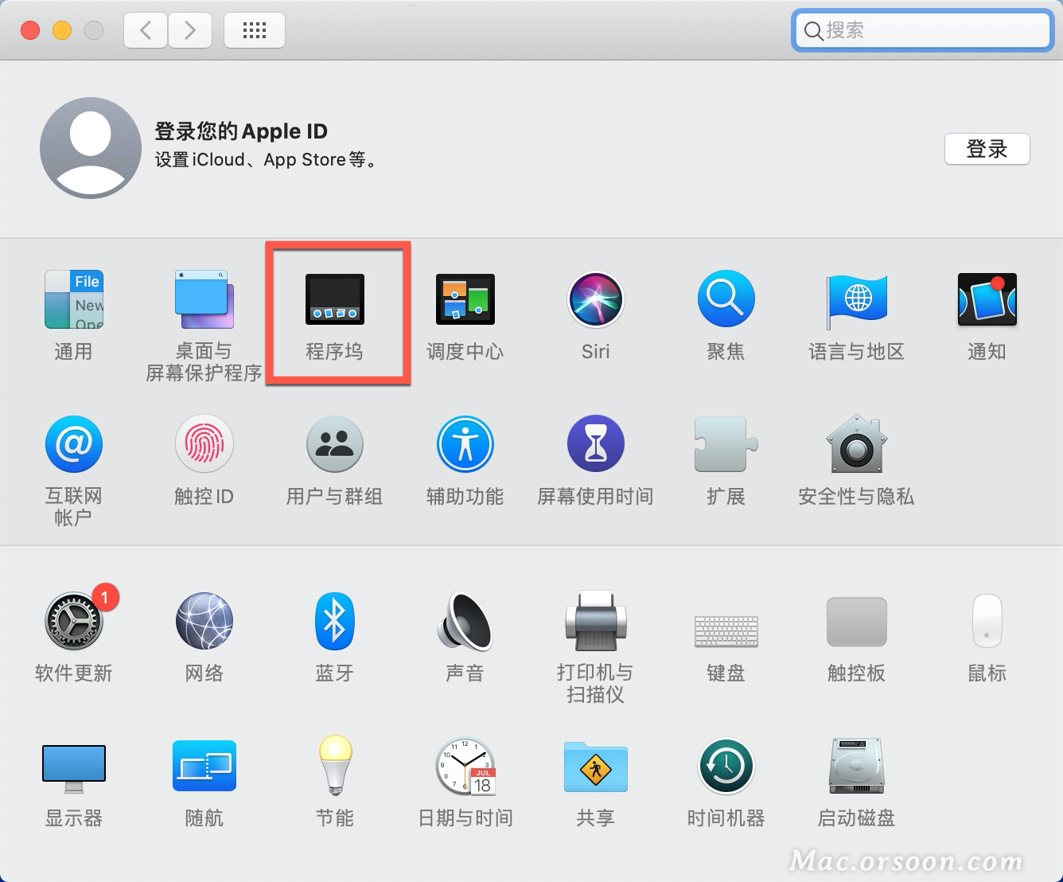The image size is (1063, 882).
Task: Click the 设置 iCloud、App Store 等 text
Action: click(x=267, y=159)
